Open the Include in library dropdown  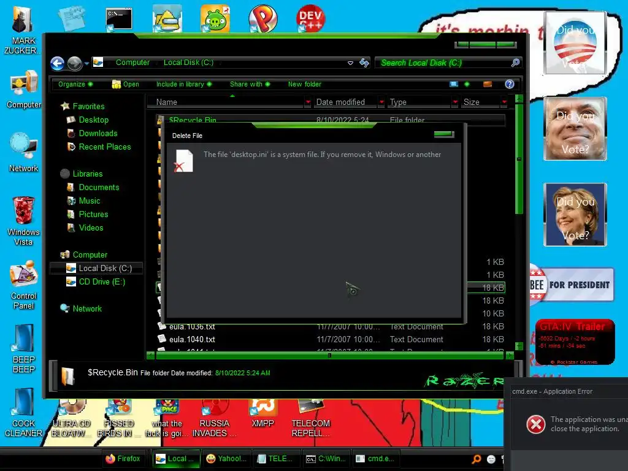click(184, 84)
